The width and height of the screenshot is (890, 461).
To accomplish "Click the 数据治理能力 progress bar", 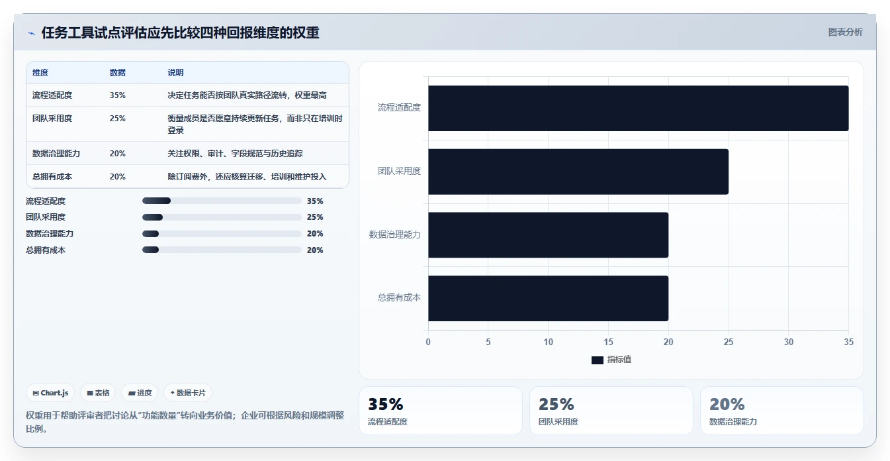I will point(222,234).
